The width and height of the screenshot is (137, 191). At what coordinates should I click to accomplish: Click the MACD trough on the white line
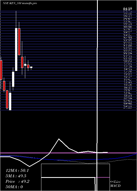click(29, 166)
